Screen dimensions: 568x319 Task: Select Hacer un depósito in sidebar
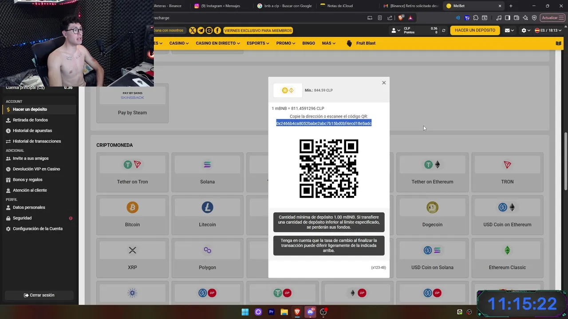(39, 109)
